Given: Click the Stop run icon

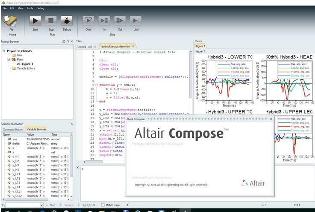Looking at the screenshot, I should point(51,20).
